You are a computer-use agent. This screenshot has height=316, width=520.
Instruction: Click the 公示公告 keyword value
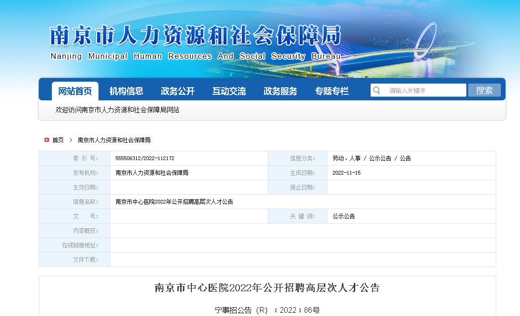tap(344, 217)
